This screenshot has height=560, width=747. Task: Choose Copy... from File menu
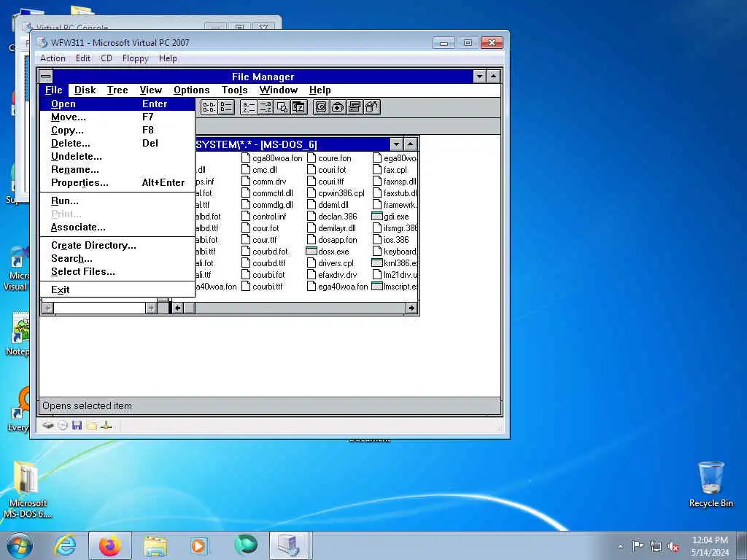coord(117,130)
